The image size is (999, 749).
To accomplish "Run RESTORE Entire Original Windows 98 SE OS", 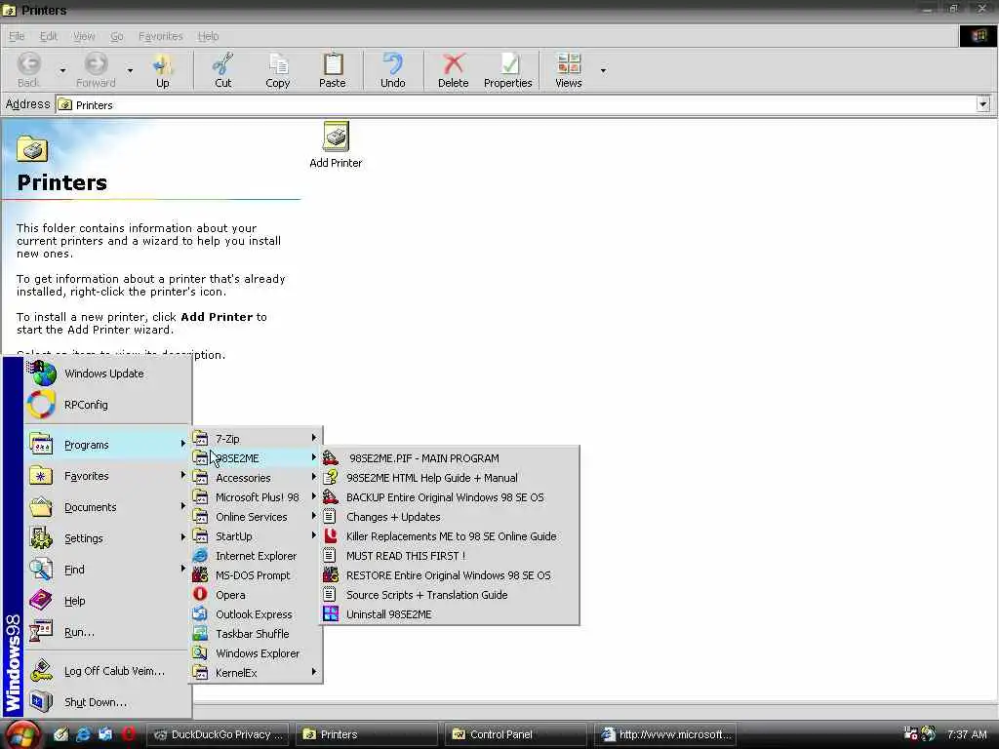I will (x=450, y=575).
